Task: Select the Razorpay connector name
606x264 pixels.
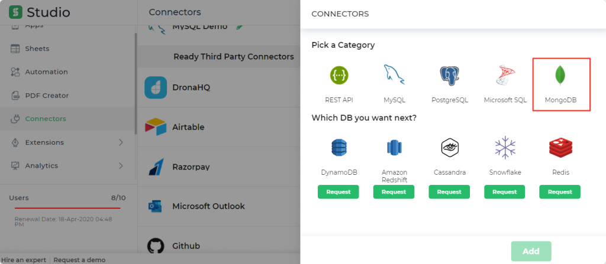Action: pos(191,167)
